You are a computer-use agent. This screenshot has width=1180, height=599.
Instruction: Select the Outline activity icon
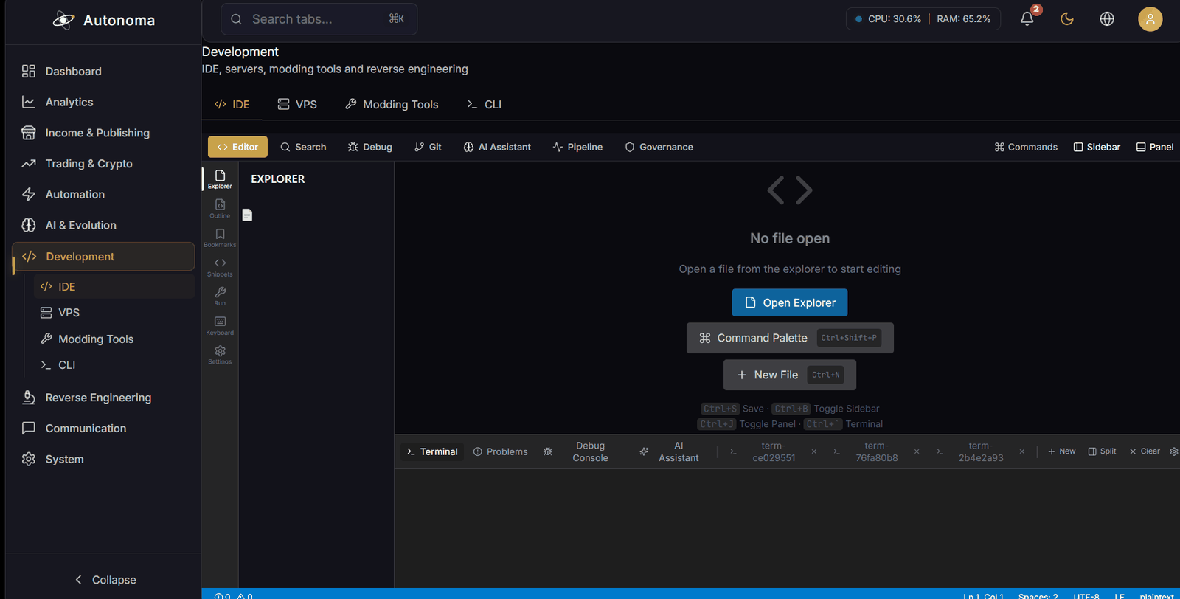point(220,208)
